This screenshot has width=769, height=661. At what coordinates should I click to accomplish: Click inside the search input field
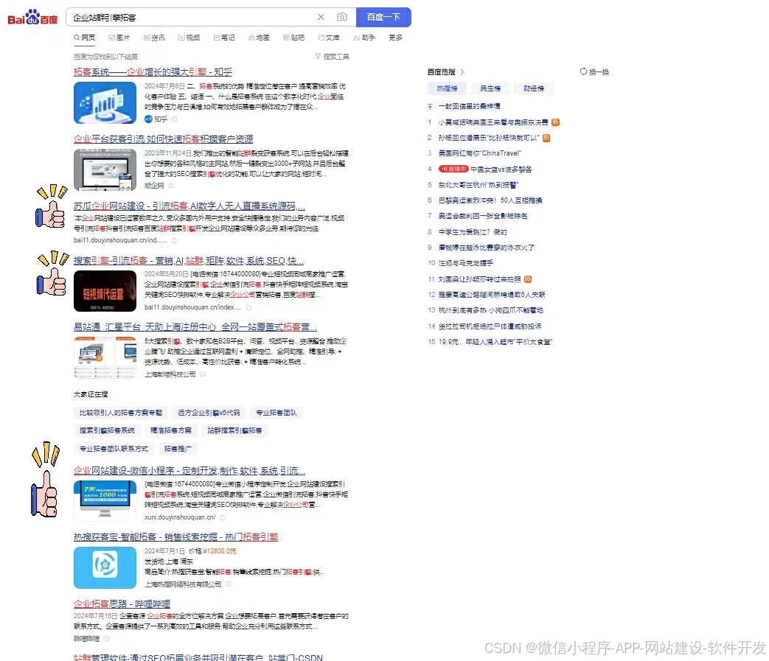[x=191, y=17]
